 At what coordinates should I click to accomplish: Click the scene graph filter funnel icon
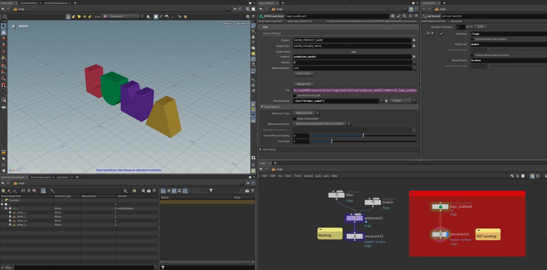(211, 191)
